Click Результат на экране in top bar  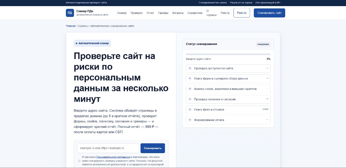coord(241,3)
